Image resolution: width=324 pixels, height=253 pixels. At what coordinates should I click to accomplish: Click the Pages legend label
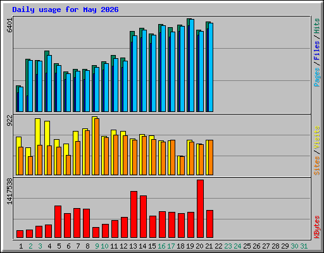(x=316, y=77)
